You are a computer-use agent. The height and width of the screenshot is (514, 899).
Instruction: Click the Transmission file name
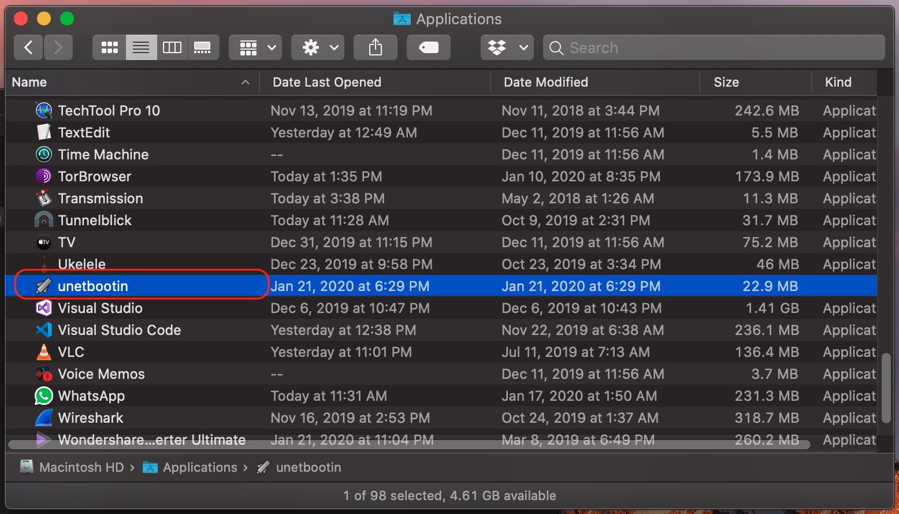pyautogui.click(x=101, y=198)
